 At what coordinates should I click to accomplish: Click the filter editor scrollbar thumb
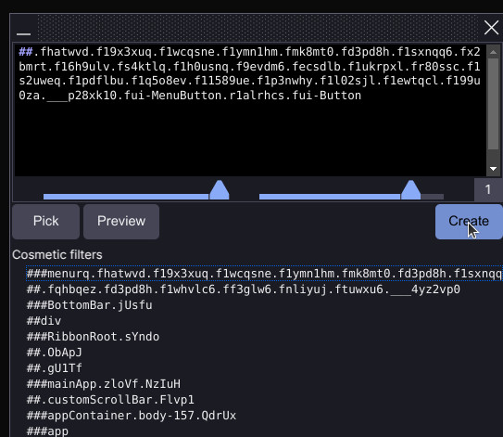[x=494, y=104]
